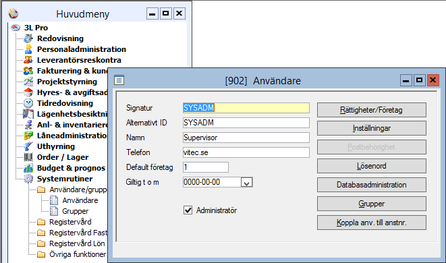Open the Redovisning module icon
Screen dimensions: 446x263
coord(28,38)
